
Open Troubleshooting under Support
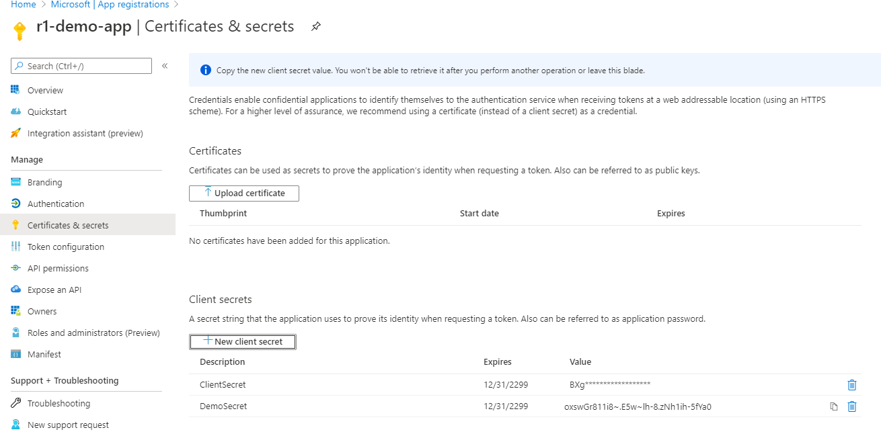pyautogui.click(x=59, y=403)
